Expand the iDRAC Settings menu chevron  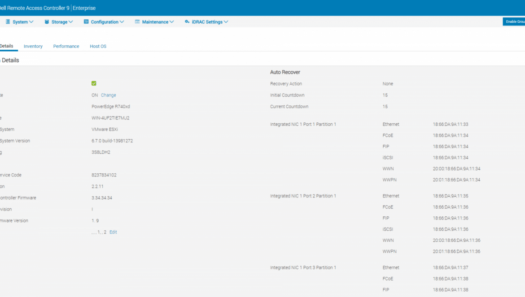[226, 22]
